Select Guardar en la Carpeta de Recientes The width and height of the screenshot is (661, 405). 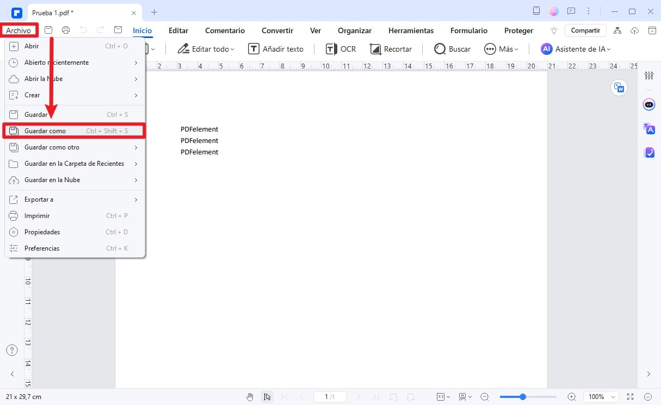75,164
